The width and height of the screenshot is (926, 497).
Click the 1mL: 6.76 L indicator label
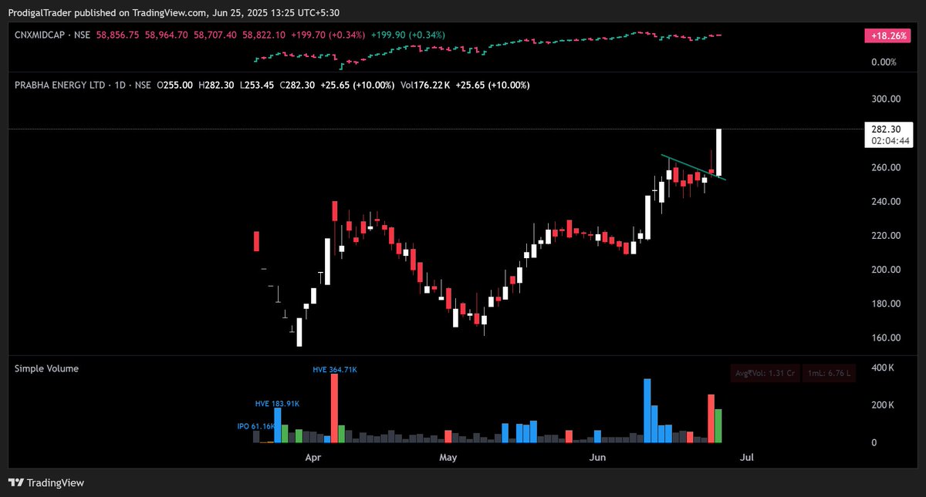pos(830,373)
